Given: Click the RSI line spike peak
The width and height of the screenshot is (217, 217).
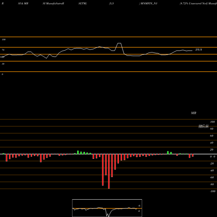Looking at the screenshot, I should pyautogui.click(x=119, y=43).
